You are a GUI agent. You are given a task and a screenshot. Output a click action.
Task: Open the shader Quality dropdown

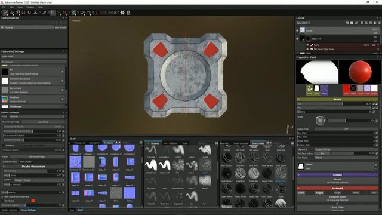(x=39, y=180)
